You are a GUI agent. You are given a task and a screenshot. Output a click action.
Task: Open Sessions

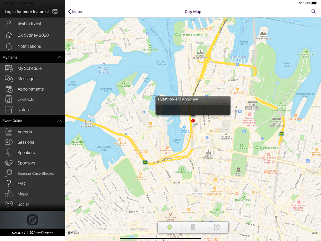tap(32, 142)
